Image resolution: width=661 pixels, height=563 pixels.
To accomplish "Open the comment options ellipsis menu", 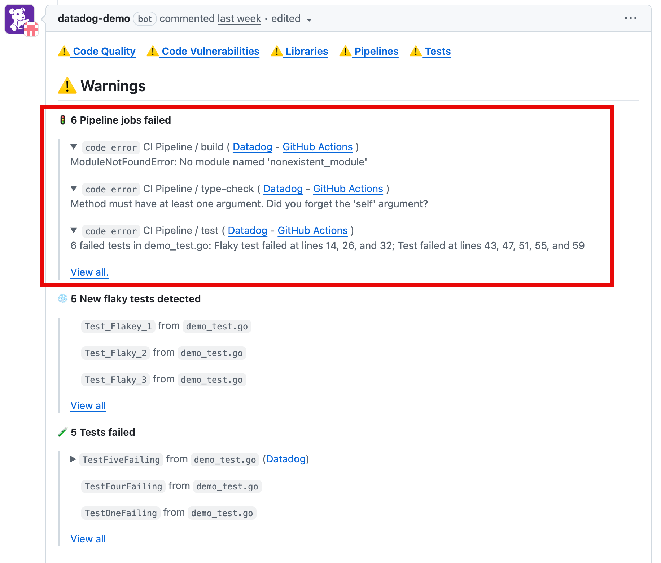I will [630, 18].
